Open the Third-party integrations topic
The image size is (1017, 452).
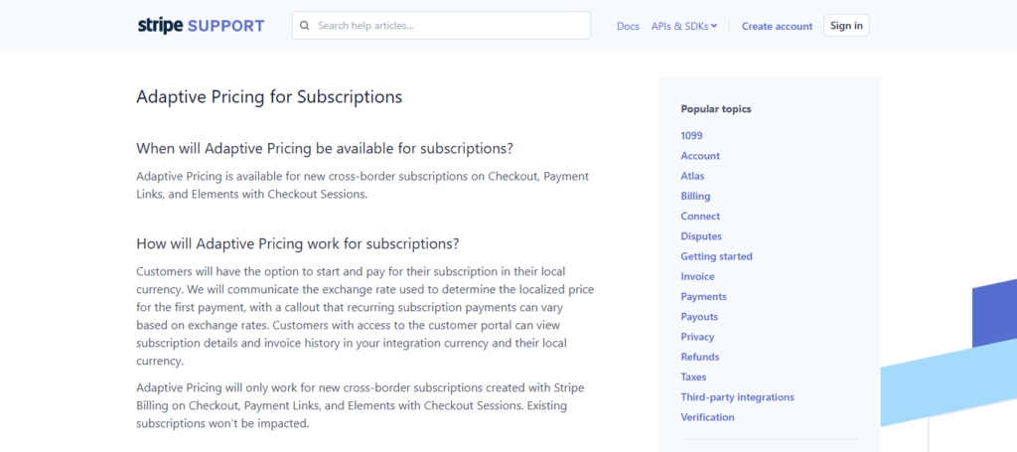point(737,397)
